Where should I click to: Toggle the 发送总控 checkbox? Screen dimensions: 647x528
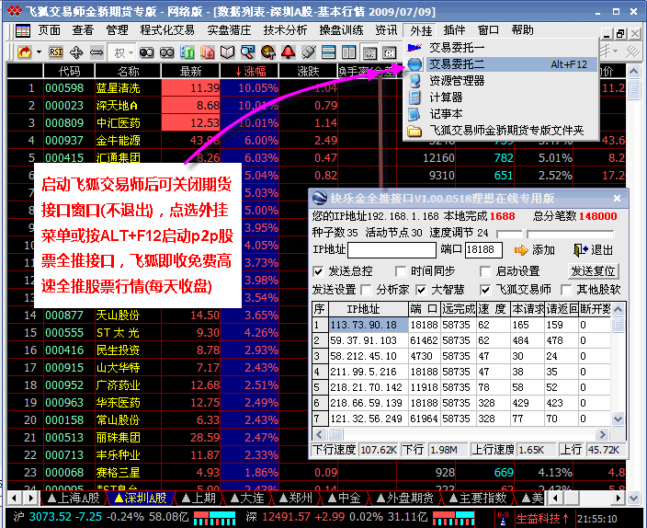[x=318, y=271]
